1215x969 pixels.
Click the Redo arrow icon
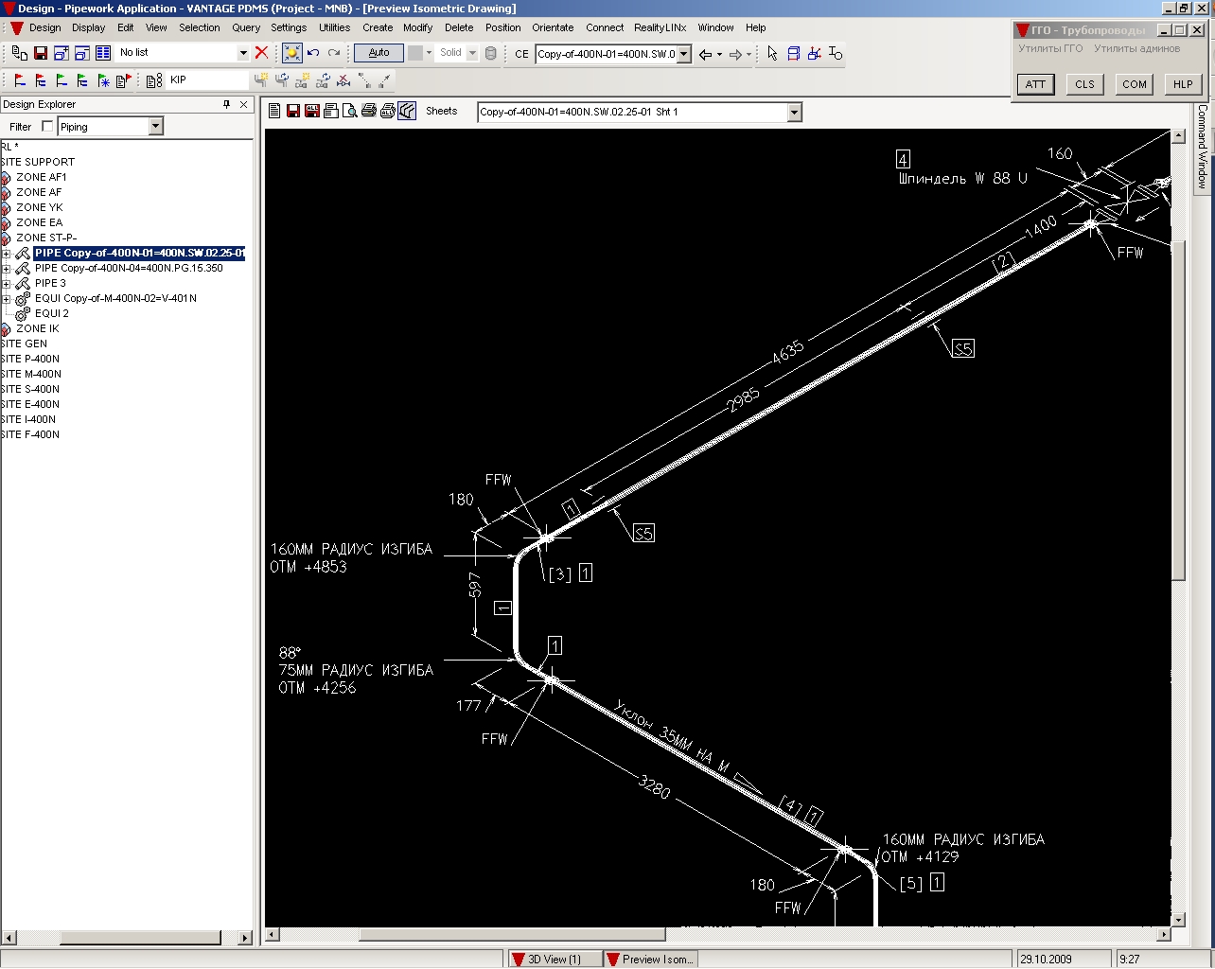(333, 53)
